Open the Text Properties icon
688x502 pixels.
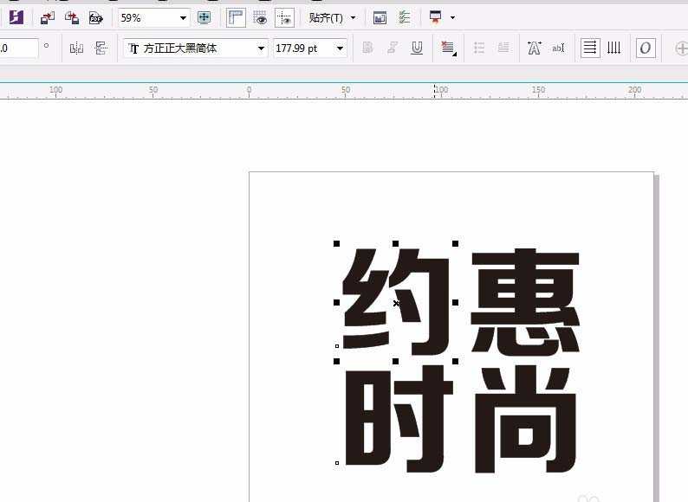pyautogui.click(x=534, y=48)
